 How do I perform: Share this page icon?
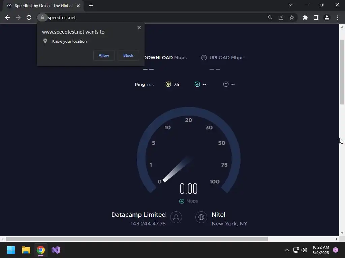click(x=281, y=17)
